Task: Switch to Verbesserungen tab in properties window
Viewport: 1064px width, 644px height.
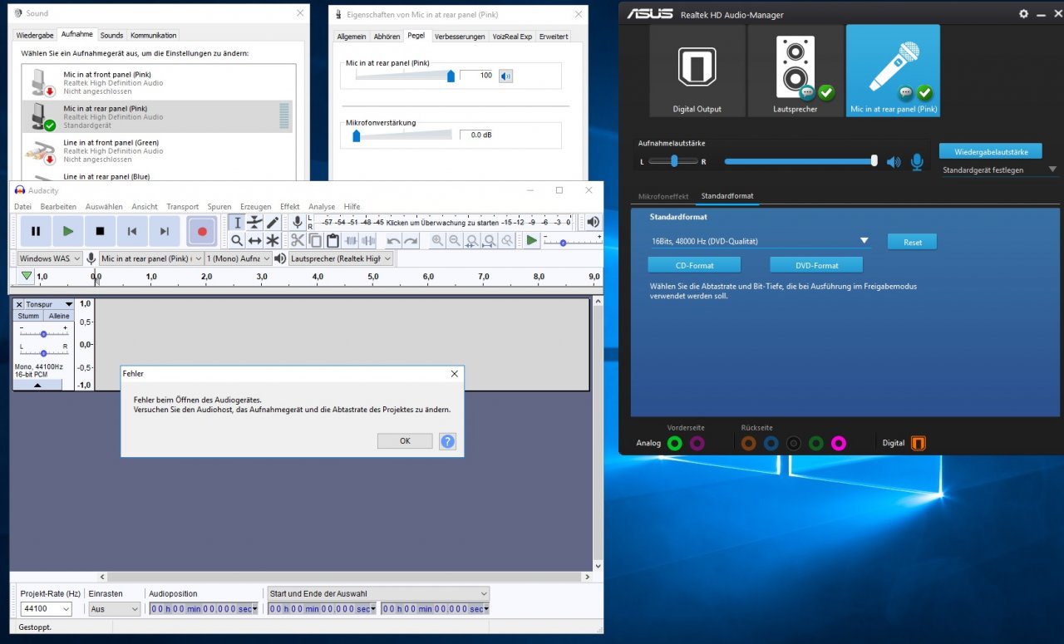Action: pyautogui.click(x=460, y=37)
